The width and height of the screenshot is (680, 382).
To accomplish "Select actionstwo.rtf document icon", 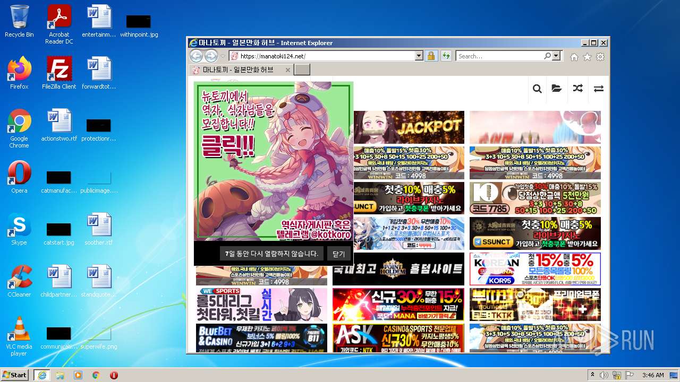I will (x=59, y=125).
